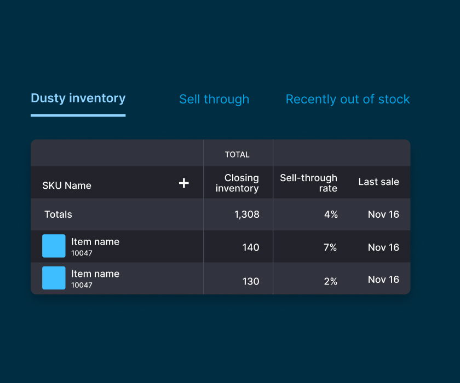Screen dimensions: 460x383
Task: Click the 7% sell-through rate cell
Action: (330, 247)
